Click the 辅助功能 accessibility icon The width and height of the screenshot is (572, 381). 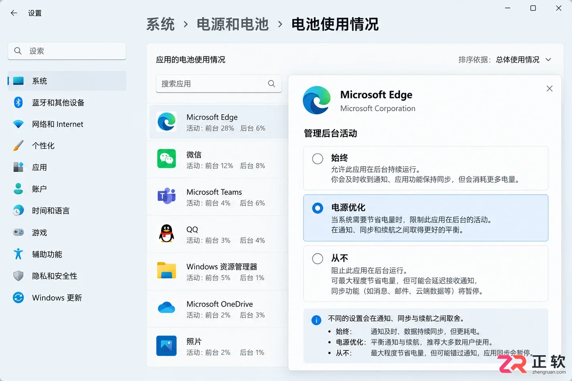(18, 254)
